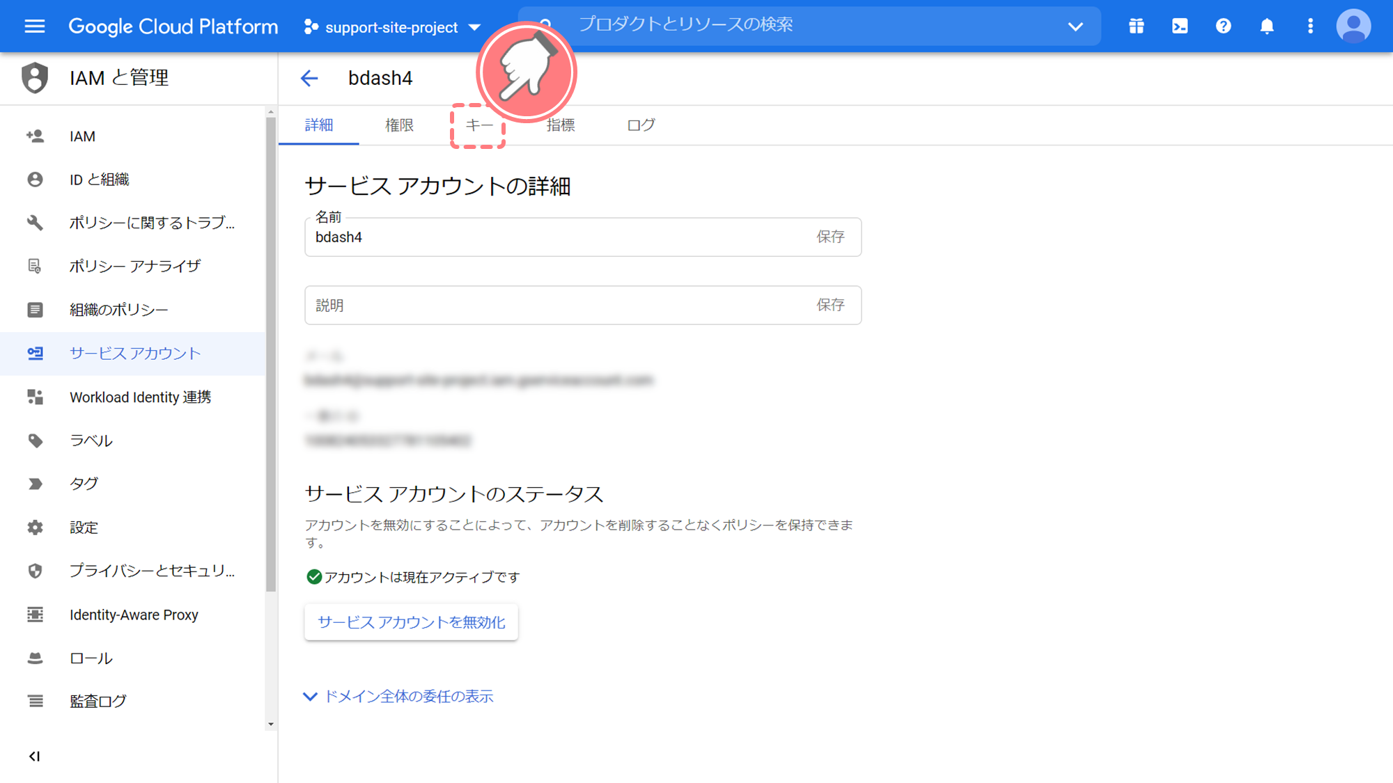Viewport: 1393px width, 783px height.
Task: Open the gift free trial icon
Action: (1136, 26)
